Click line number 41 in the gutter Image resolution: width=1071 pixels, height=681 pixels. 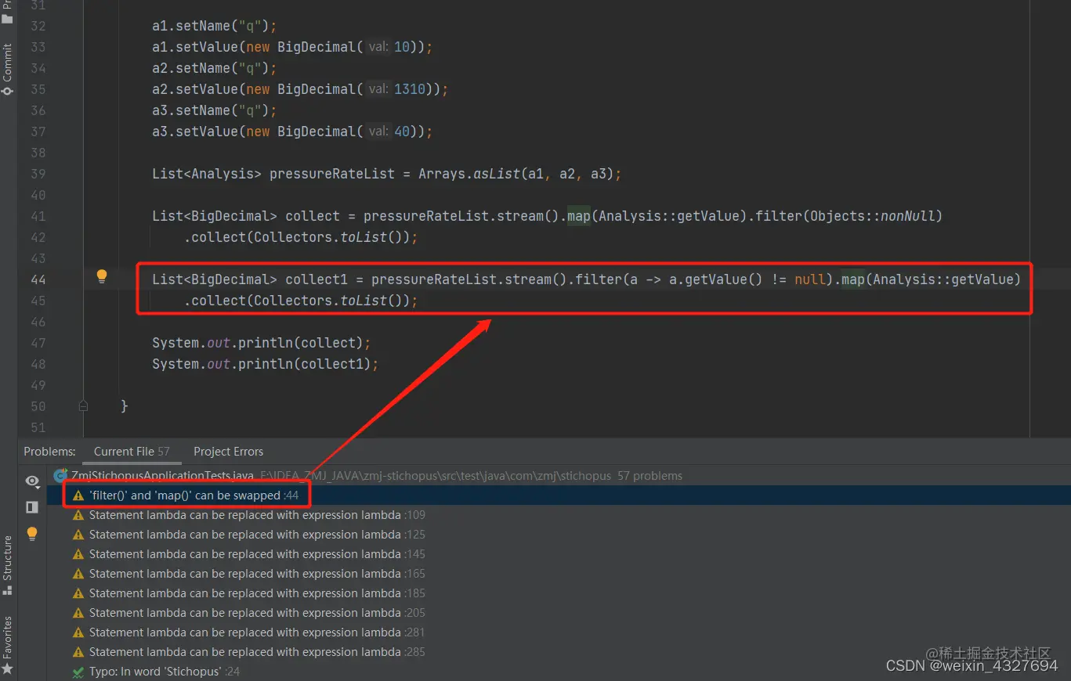tap(38, 216)
